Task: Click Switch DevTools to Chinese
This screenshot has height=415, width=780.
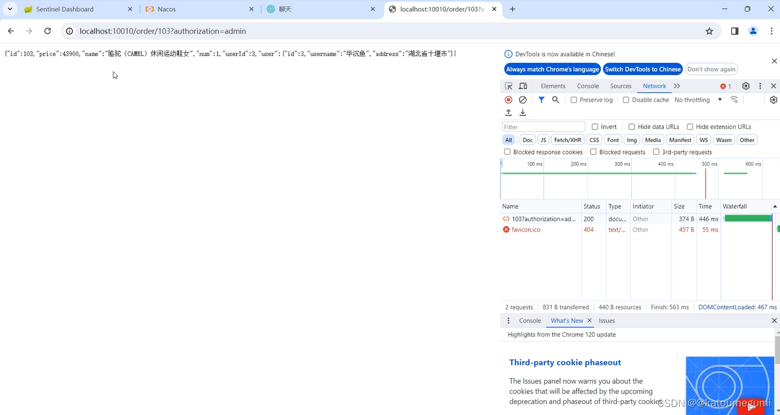Action: (x=643, y=69)
